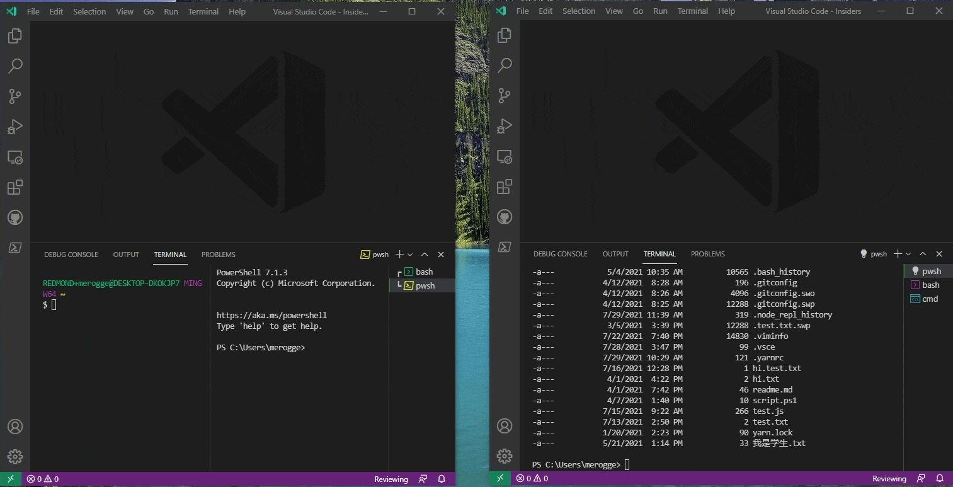Open the Accounts icon in the left activity bar
The width and height of the screenshot is (953, 487).
15,426
